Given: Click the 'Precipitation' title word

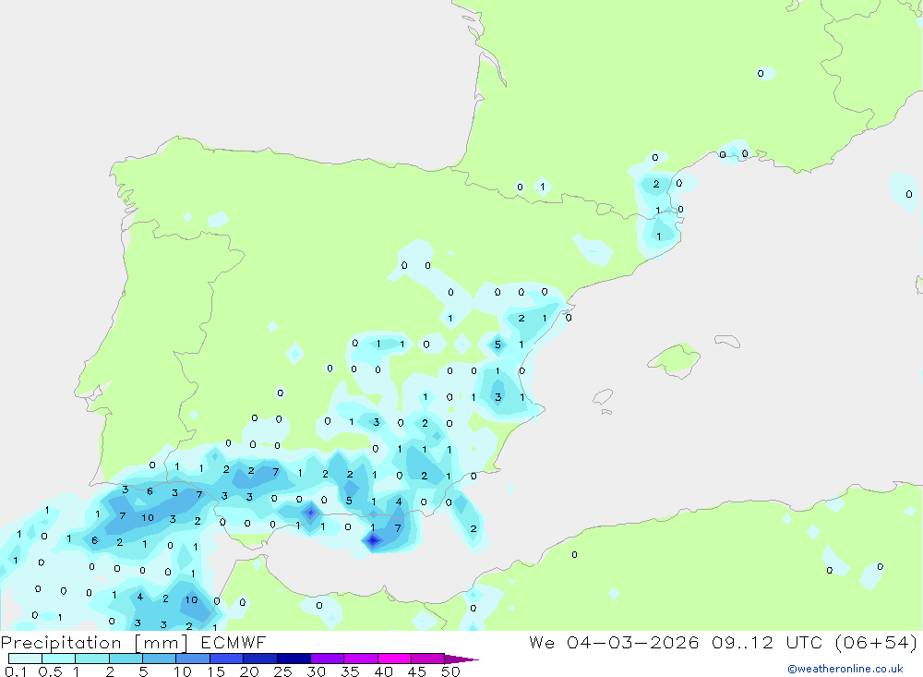Looking at the screenshot, I should [x=61, y=643].
